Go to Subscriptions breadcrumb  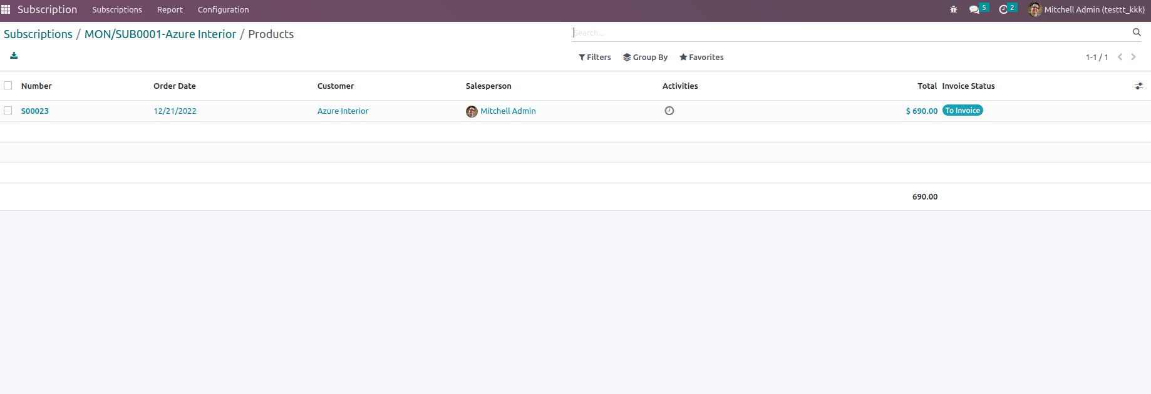click(x=38, y=34)
